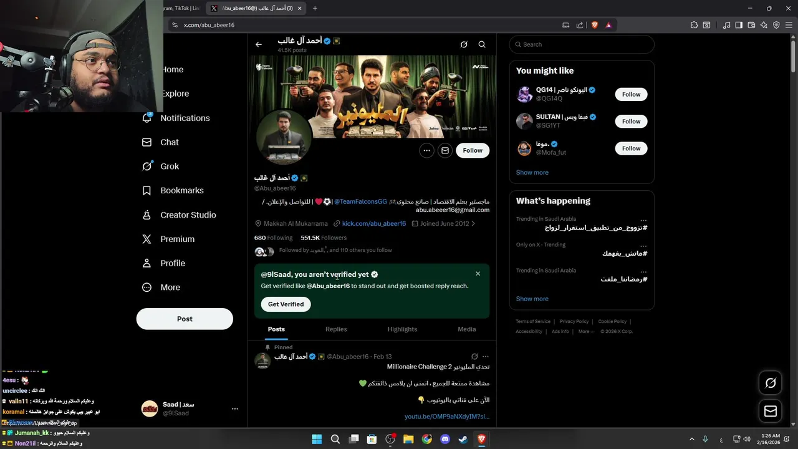Screen dimensions: 798x449
Task: Open the Brave Leo AI sparkle icon
Action: [x=764, y=25]
